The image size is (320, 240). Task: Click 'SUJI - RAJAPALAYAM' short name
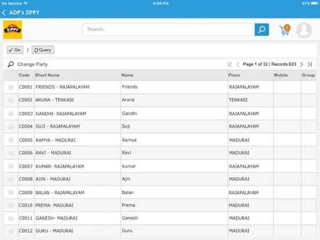57,126
